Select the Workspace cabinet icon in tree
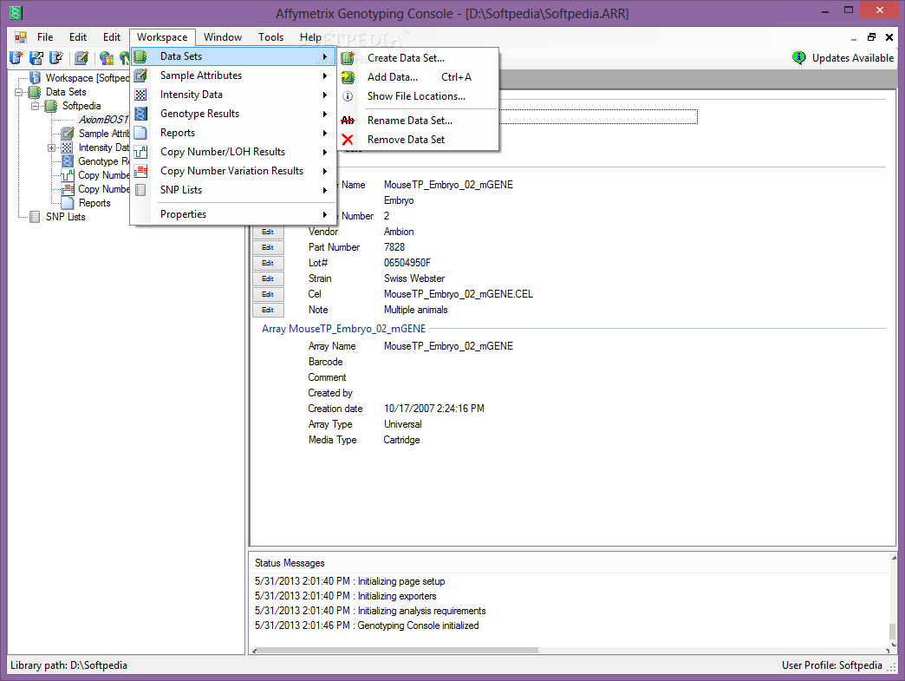The width and height of the screenshot is (905, 681). click(x=36, y=77)
